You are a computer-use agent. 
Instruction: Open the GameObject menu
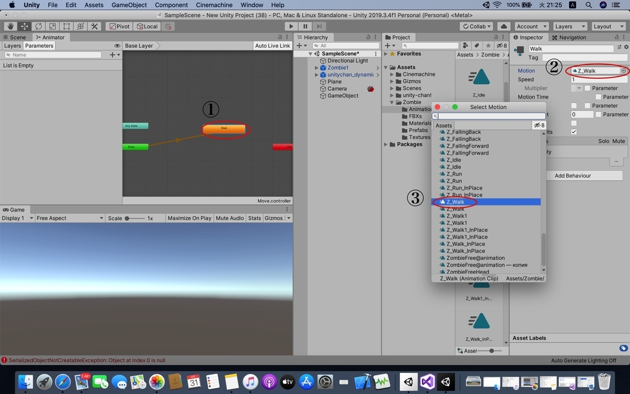click(x=129, y=5)
